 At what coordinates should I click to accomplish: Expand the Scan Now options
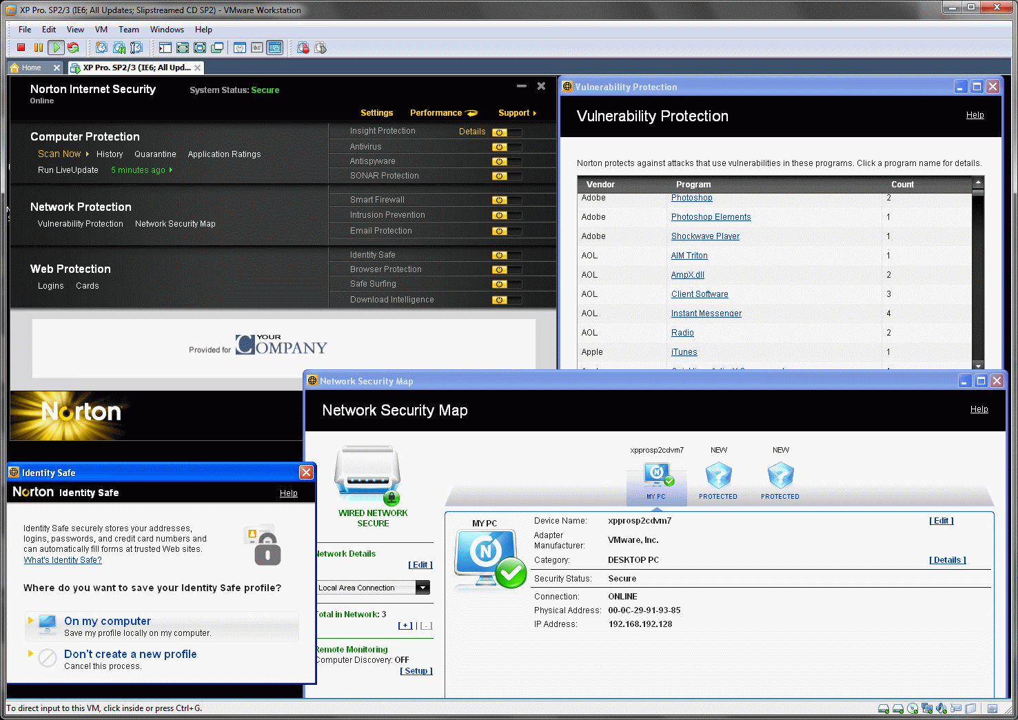[x=88, y=154]
